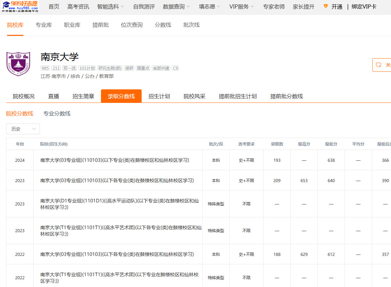Expand the 数据查询 dropdown menu
Image resolution: width=391 pixels, height=287 pixels.
pos(176,7)
